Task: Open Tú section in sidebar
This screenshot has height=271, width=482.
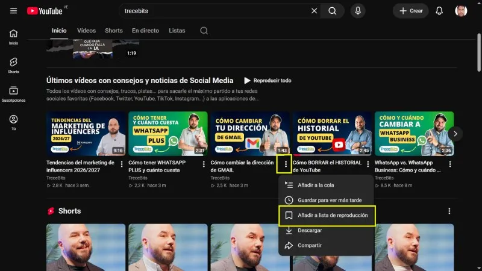Action: (x=13, y=123)
